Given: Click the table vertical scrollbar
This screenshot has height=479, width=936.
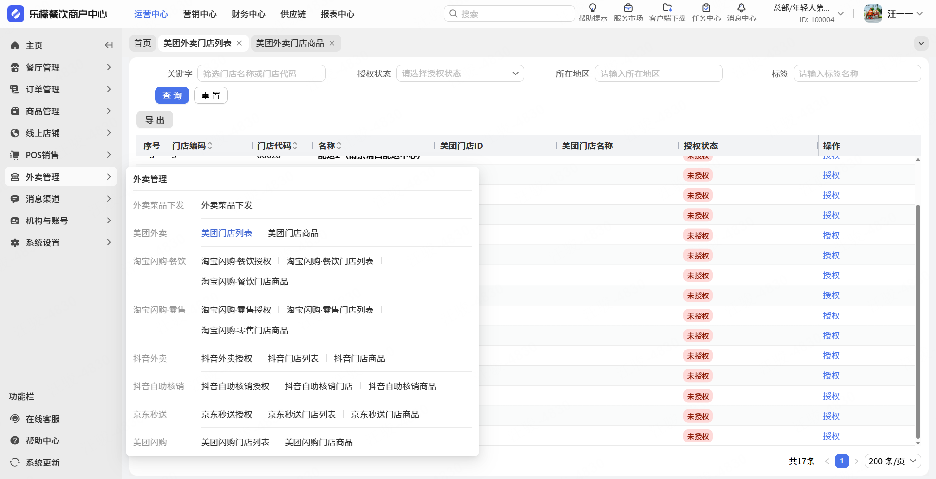Looking at the screenshot, I should (918, 321).
